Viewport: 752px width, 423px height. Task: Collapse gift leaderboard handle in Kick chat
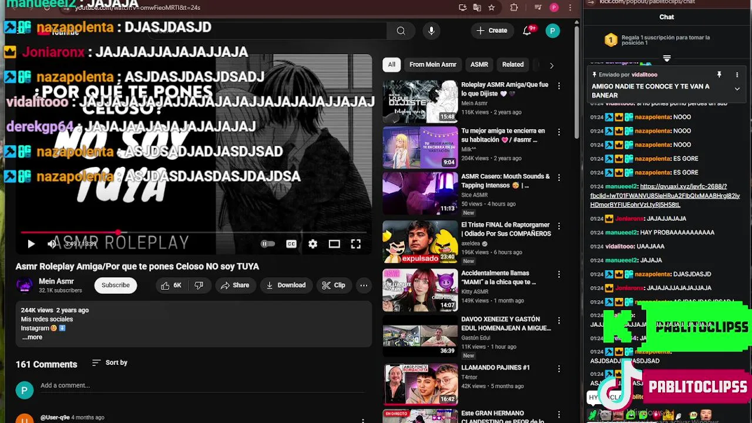667,58
